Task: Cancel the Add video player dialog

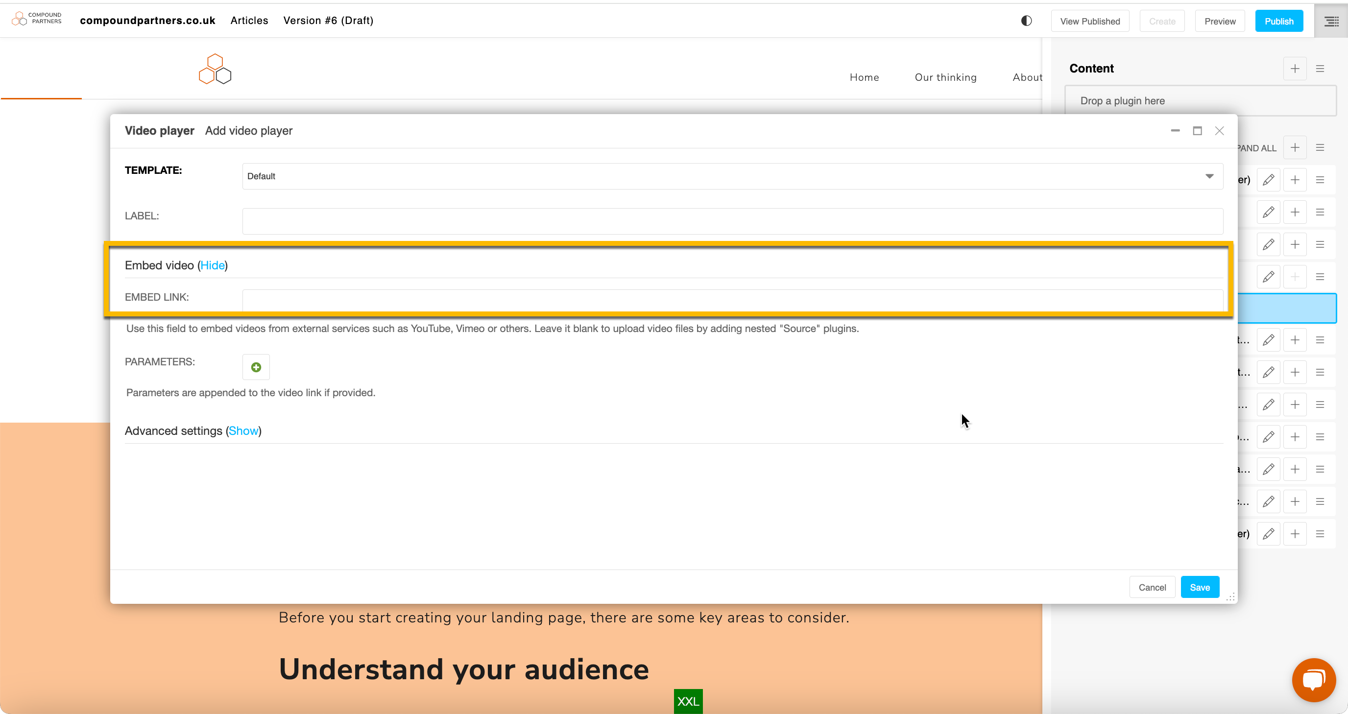Action: click(1152, 587)
